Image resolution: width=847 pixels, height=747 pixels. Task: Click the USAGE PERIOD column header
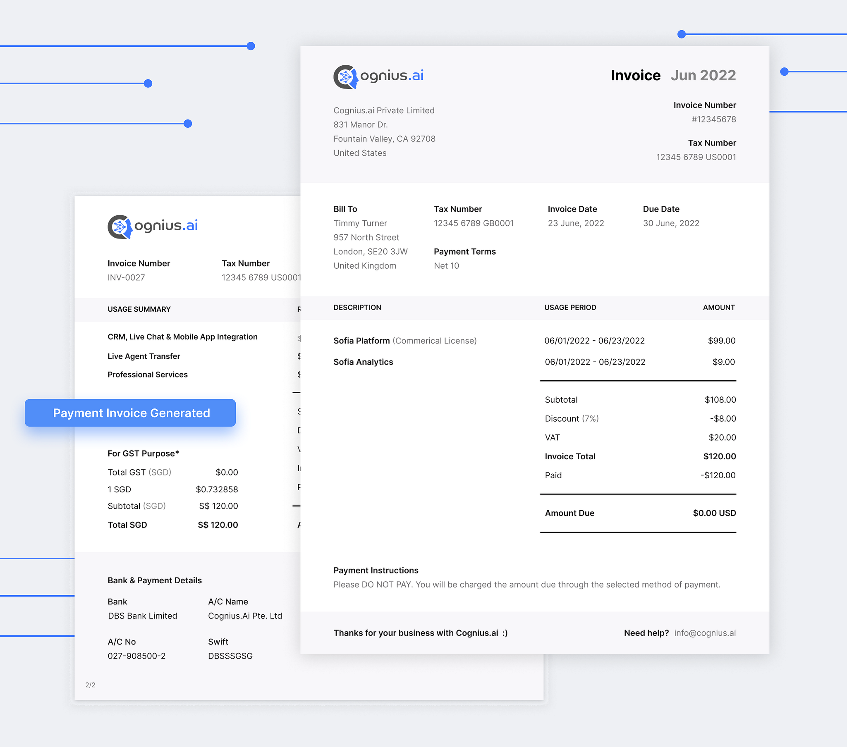tap(570, 308)
